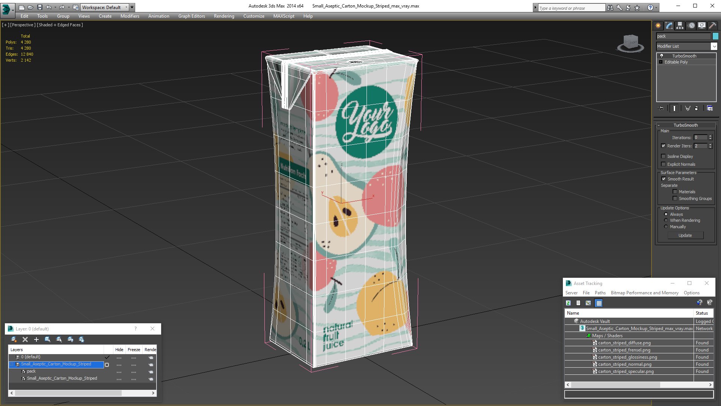The image size is (721, 406).
Task: Enable Isoline Display checkbox
Action: coord(664,156)
